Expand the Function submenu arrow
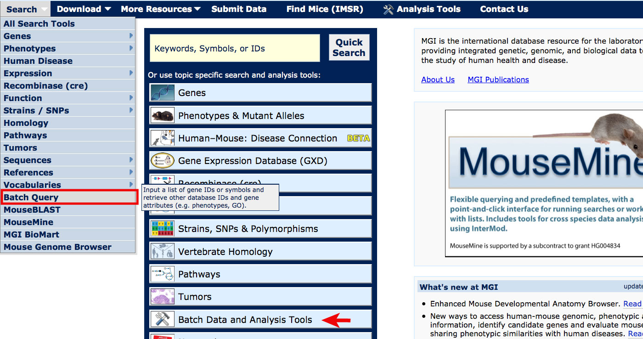The height and width of the screenshot is (339, 643). click(x=131, y=98)
